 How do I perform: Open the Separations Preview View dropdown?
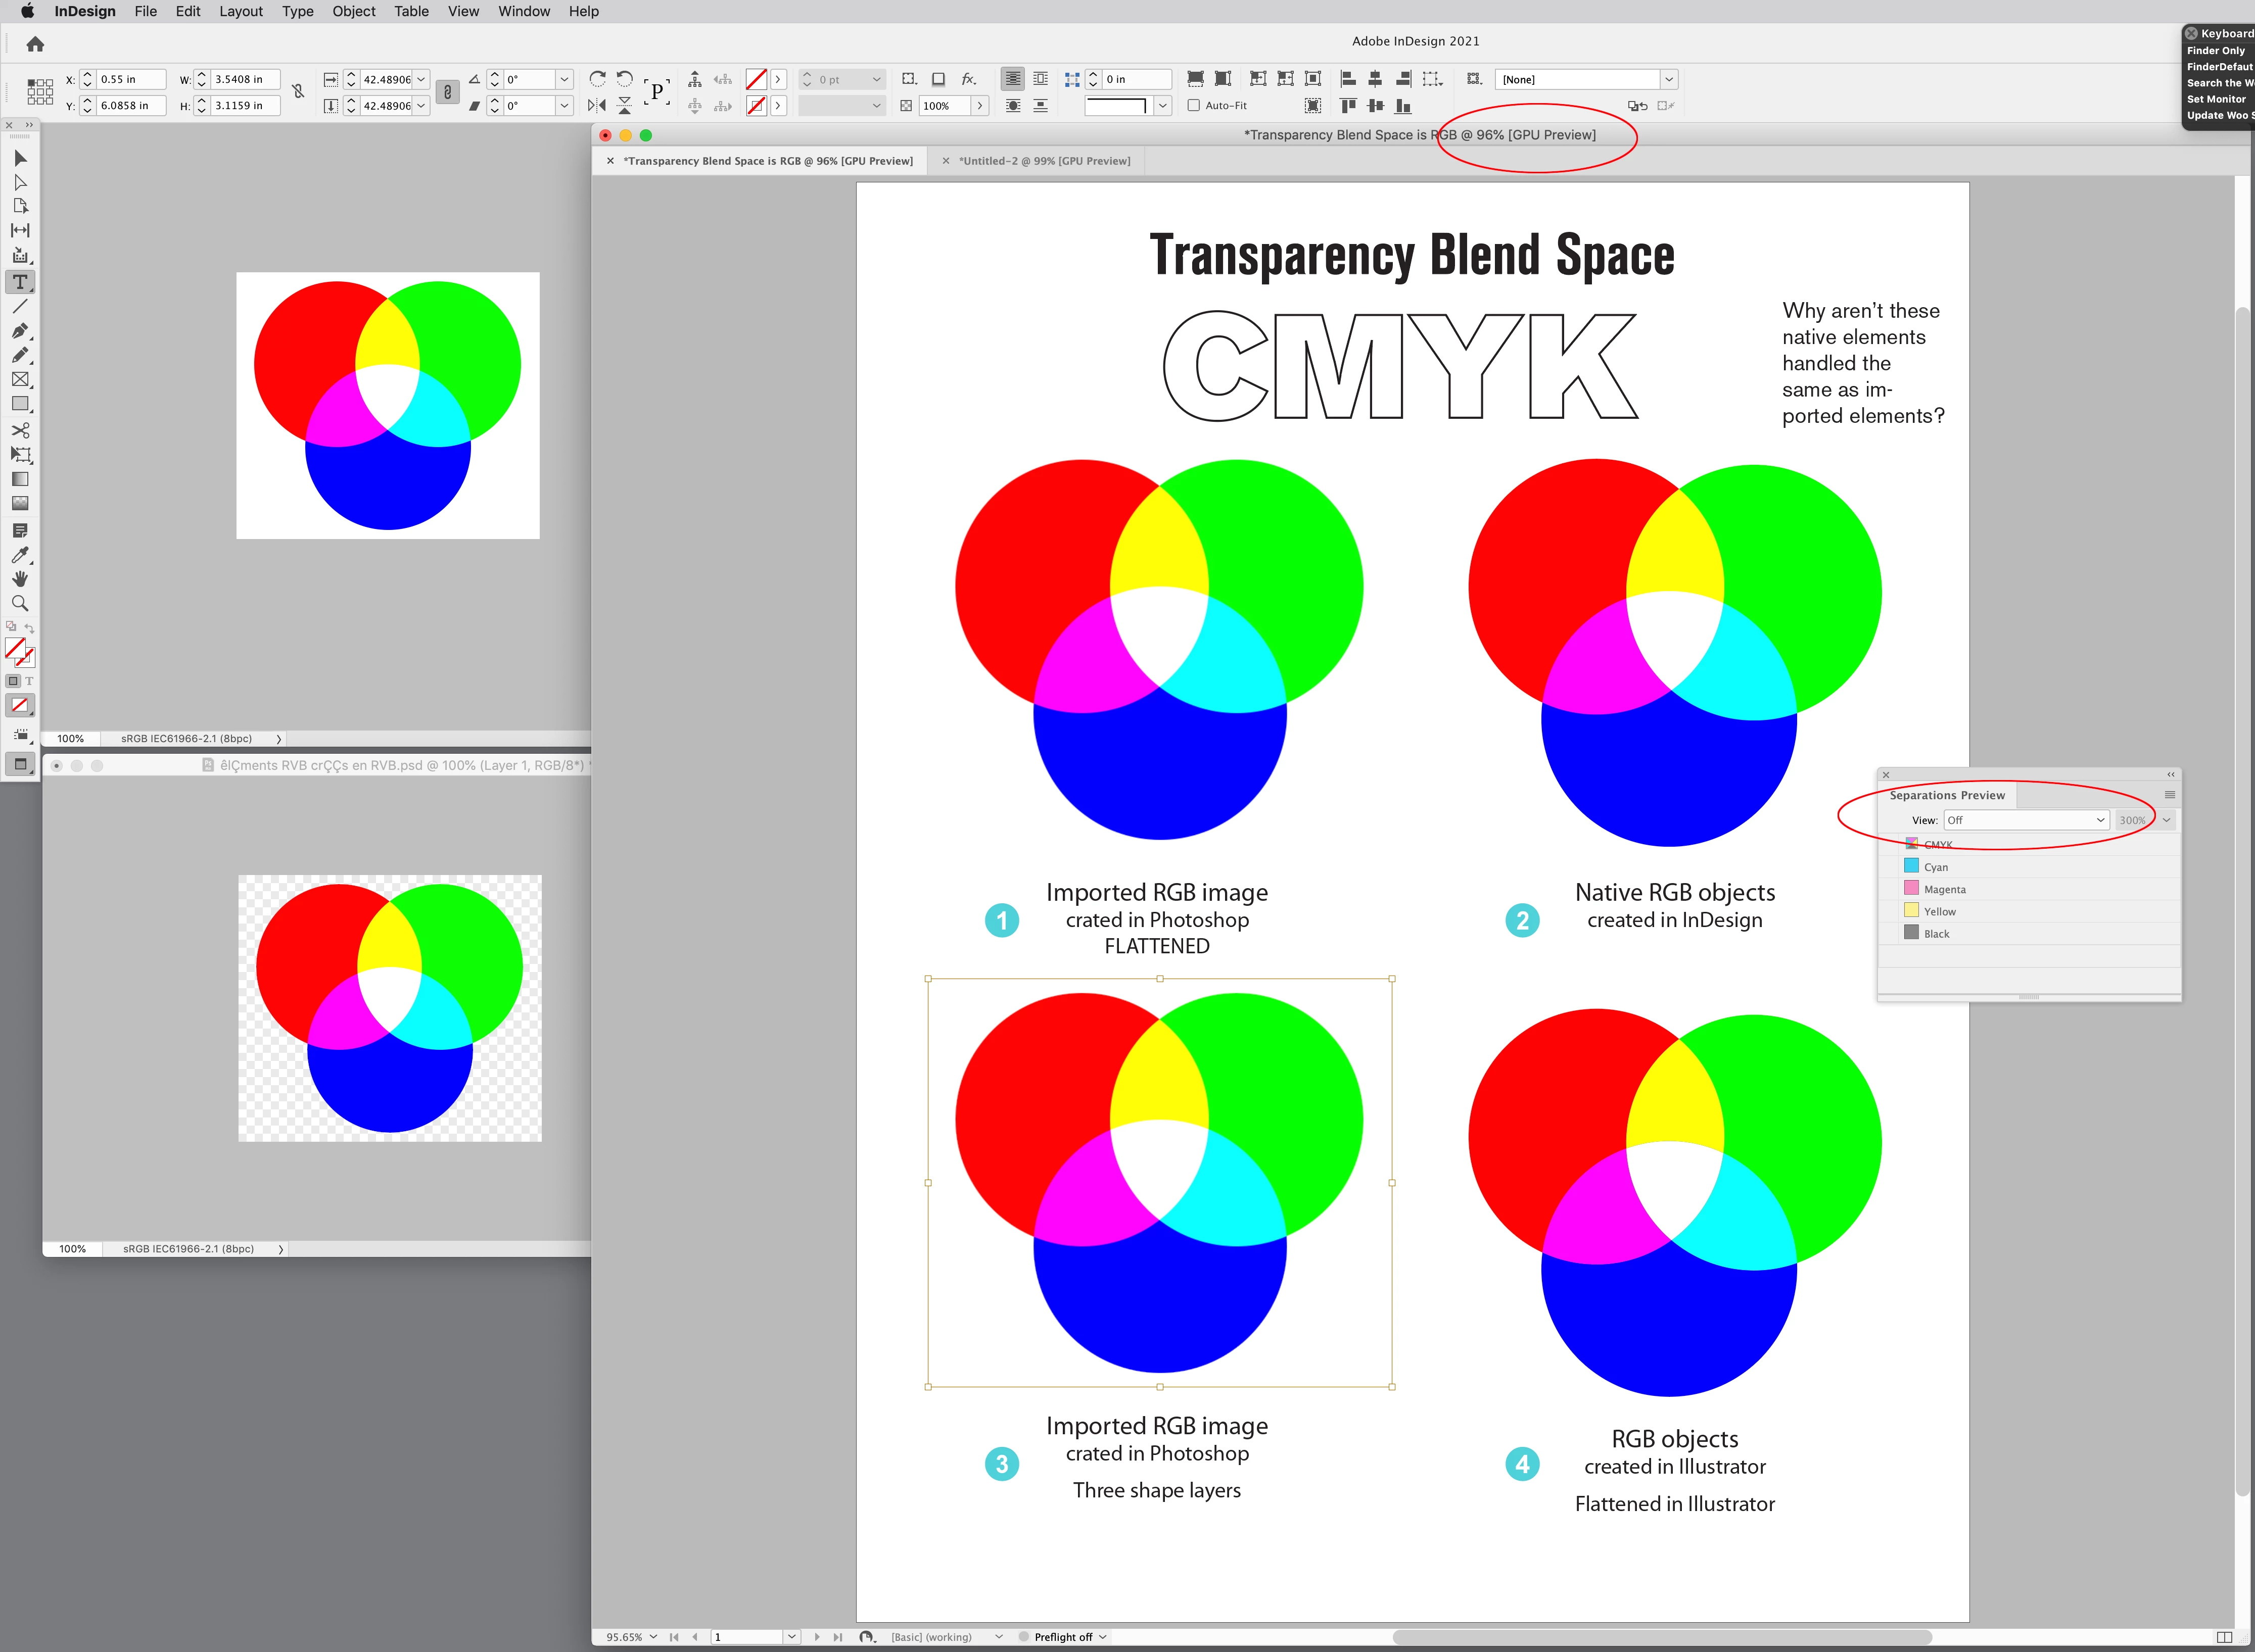pos(2026,820)
